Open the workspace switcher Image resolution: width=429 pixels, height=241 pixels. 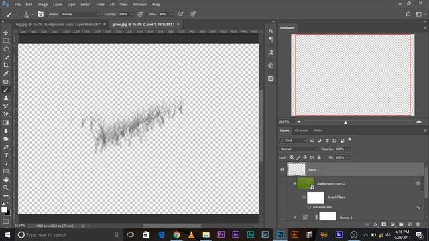(418, 14)
